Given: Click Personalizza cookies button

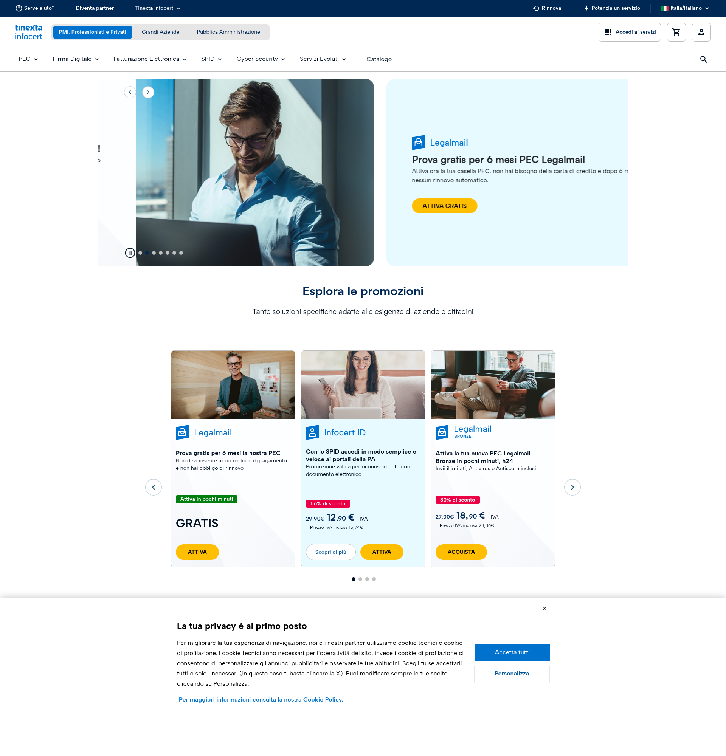Looking at the screenshot, I should coord(512,674).
